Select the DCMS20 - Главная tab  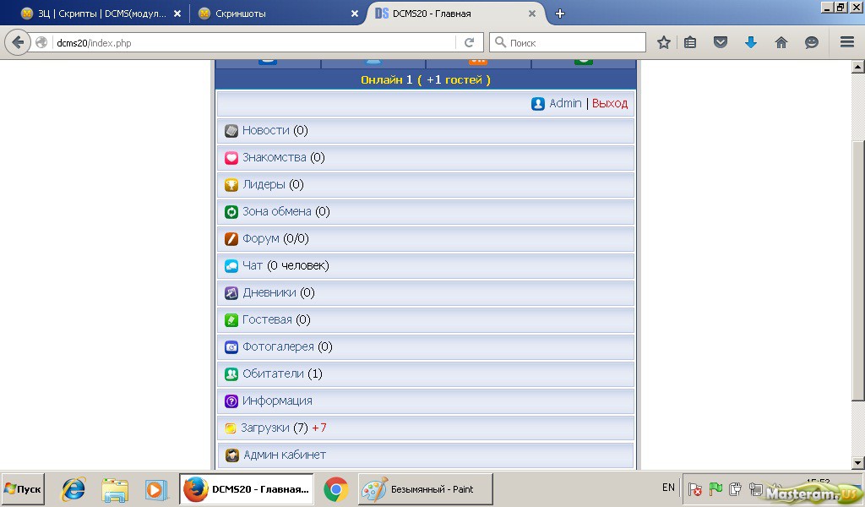pos(432,14)
